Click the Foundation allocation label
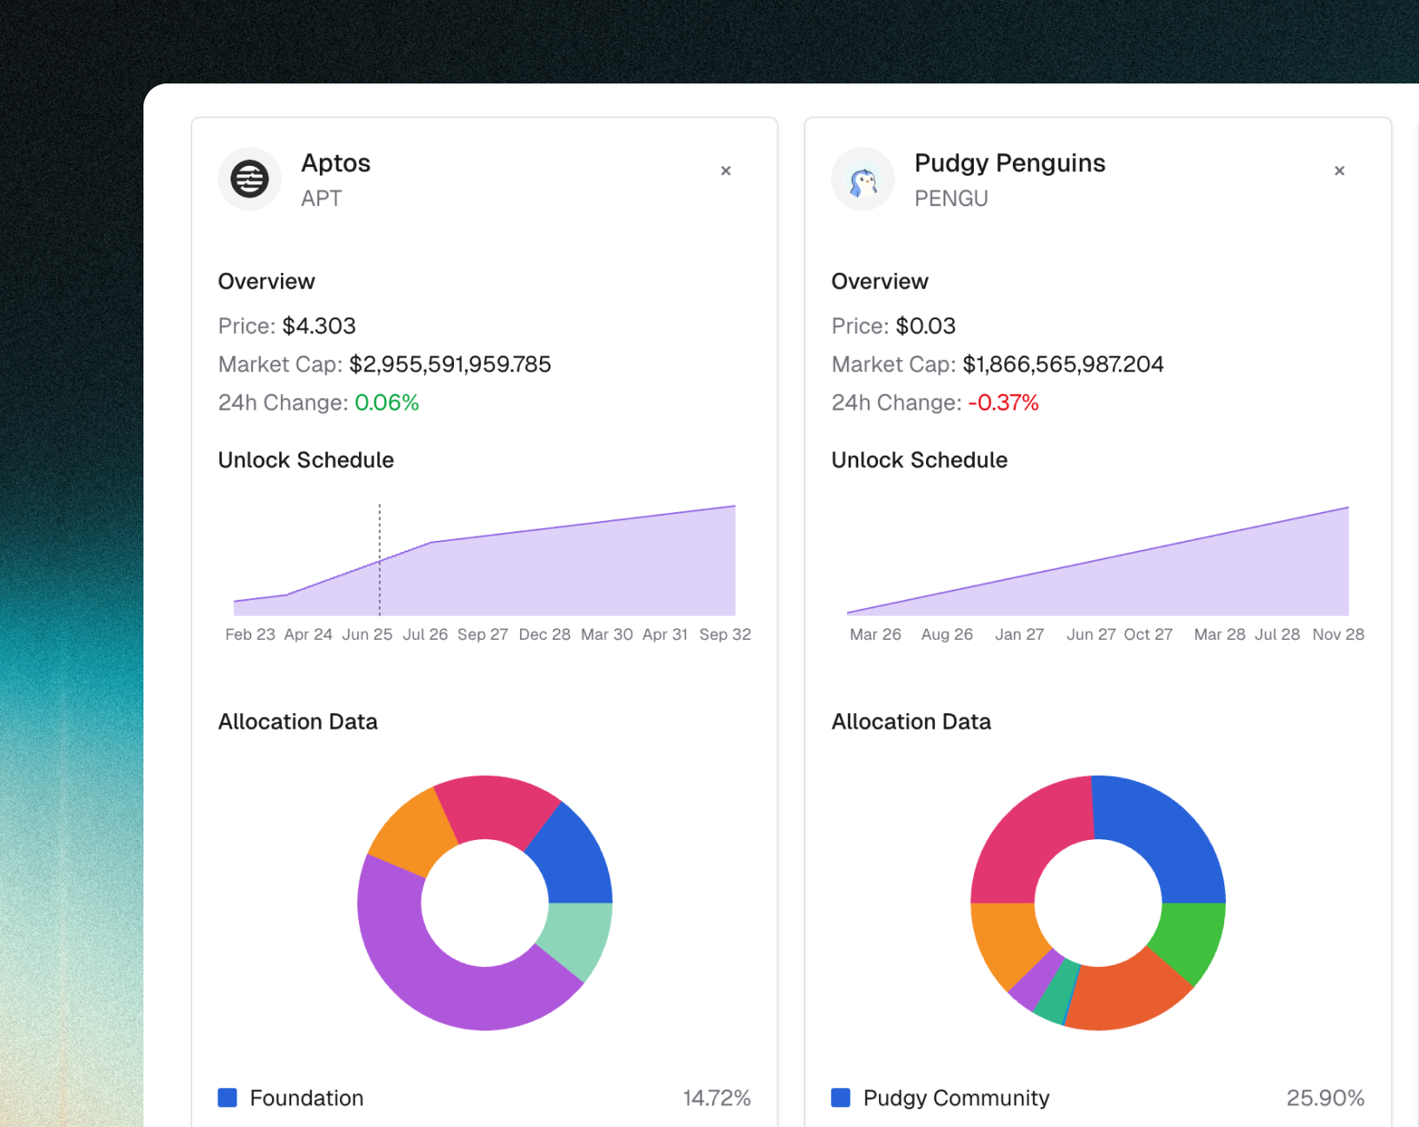The image size is (1419, 1127). pos(306,1097)
